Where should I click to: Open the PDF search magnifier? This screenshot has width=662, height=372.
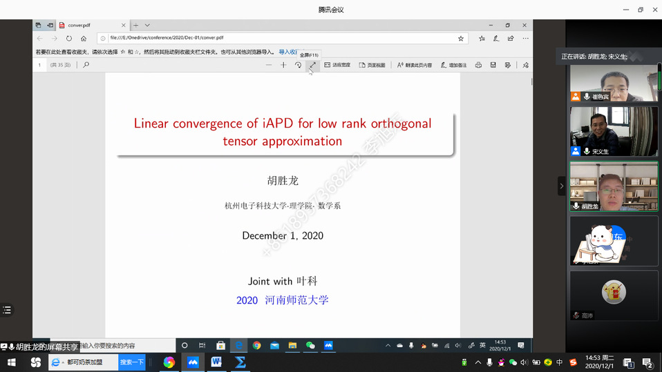click(x=86, y=65)
